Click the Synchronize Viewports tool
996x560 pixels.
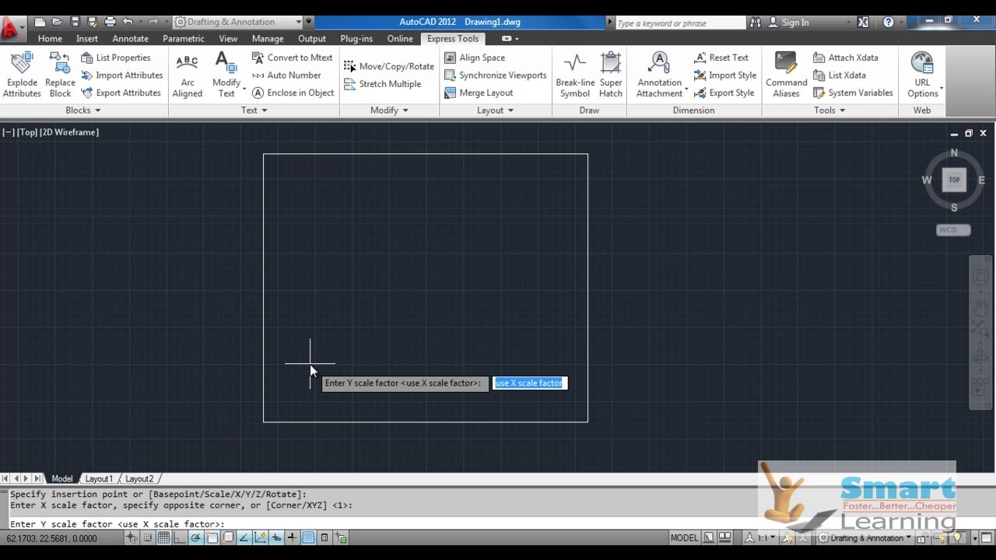[496, 75]
